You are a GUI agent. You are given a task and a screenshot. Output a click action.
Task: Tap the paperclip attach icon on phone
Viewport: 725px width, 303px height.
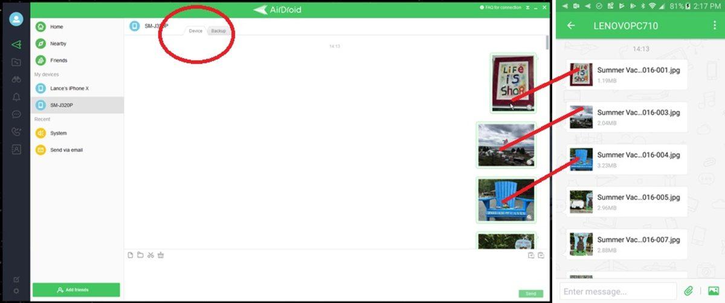(688, 291)
